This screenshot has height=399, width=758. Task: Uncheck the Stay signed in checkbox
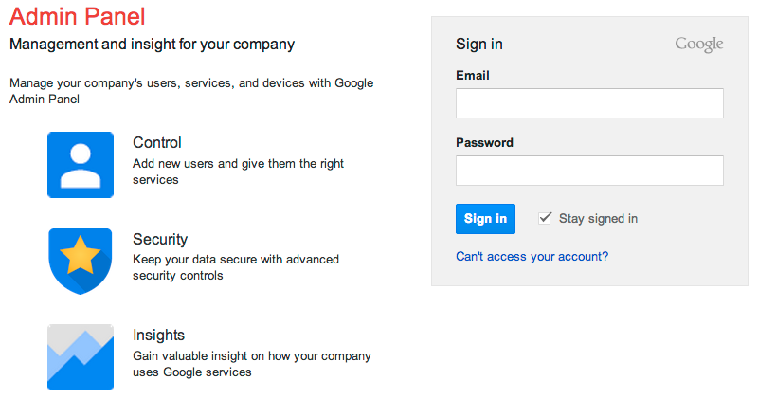click(x=545, y=218)
